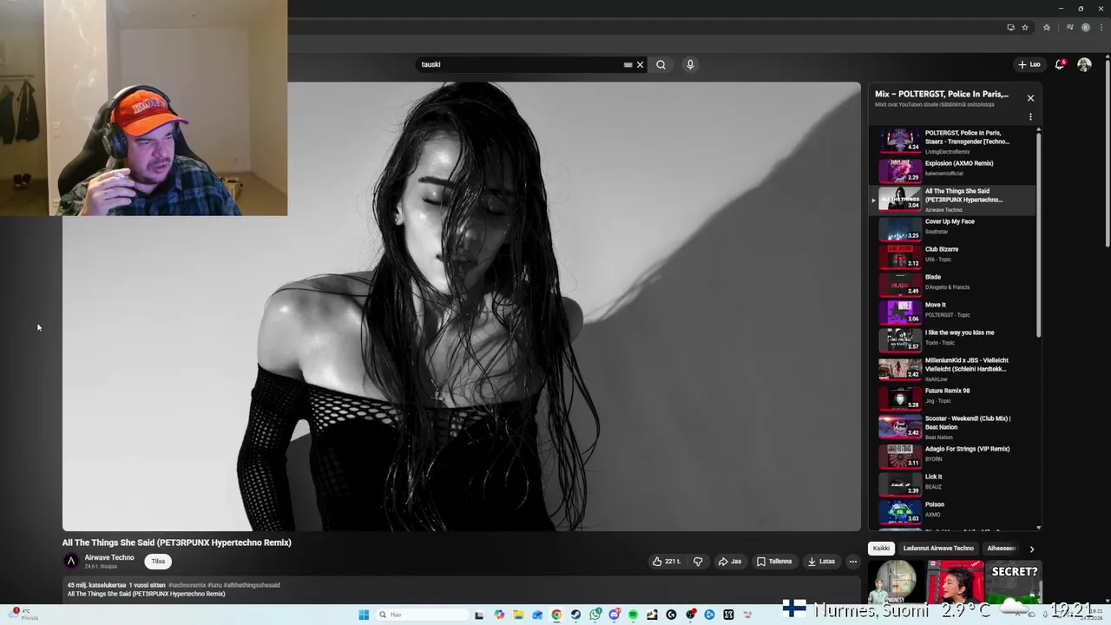The image size is (1111, 625).
Task: Open Spotify from the taskbar
Action: 633,615
